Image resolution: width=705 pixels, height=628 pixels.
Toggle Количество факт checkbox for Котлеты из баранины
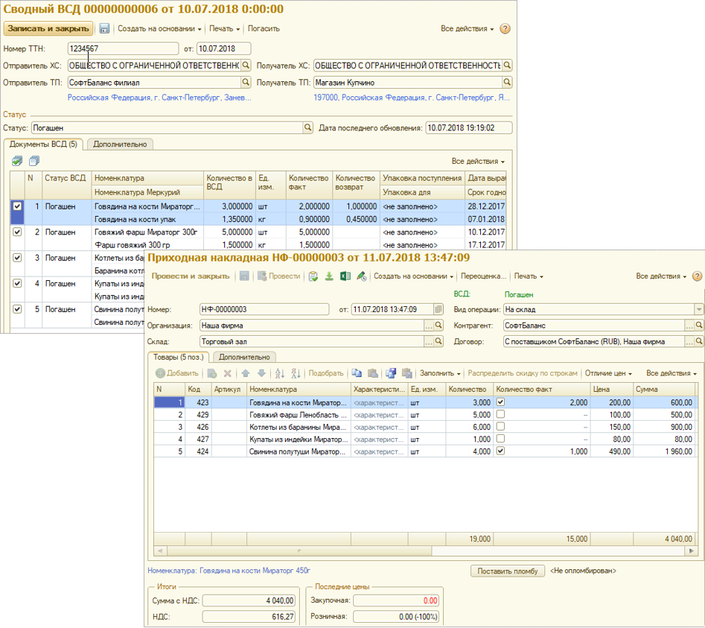pyautogui.click(x=500, y=426)
